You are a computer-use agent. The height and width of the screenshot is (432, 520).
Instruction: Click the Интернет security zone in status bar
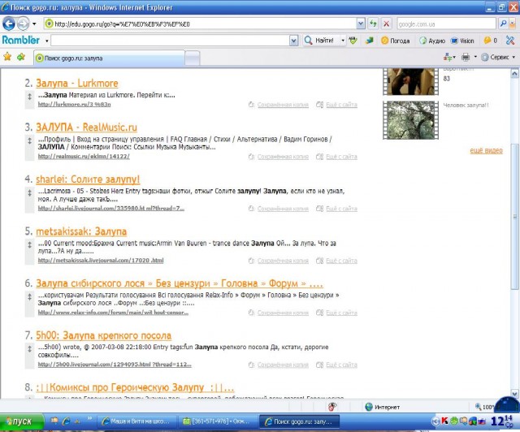(x=383, y=407)
